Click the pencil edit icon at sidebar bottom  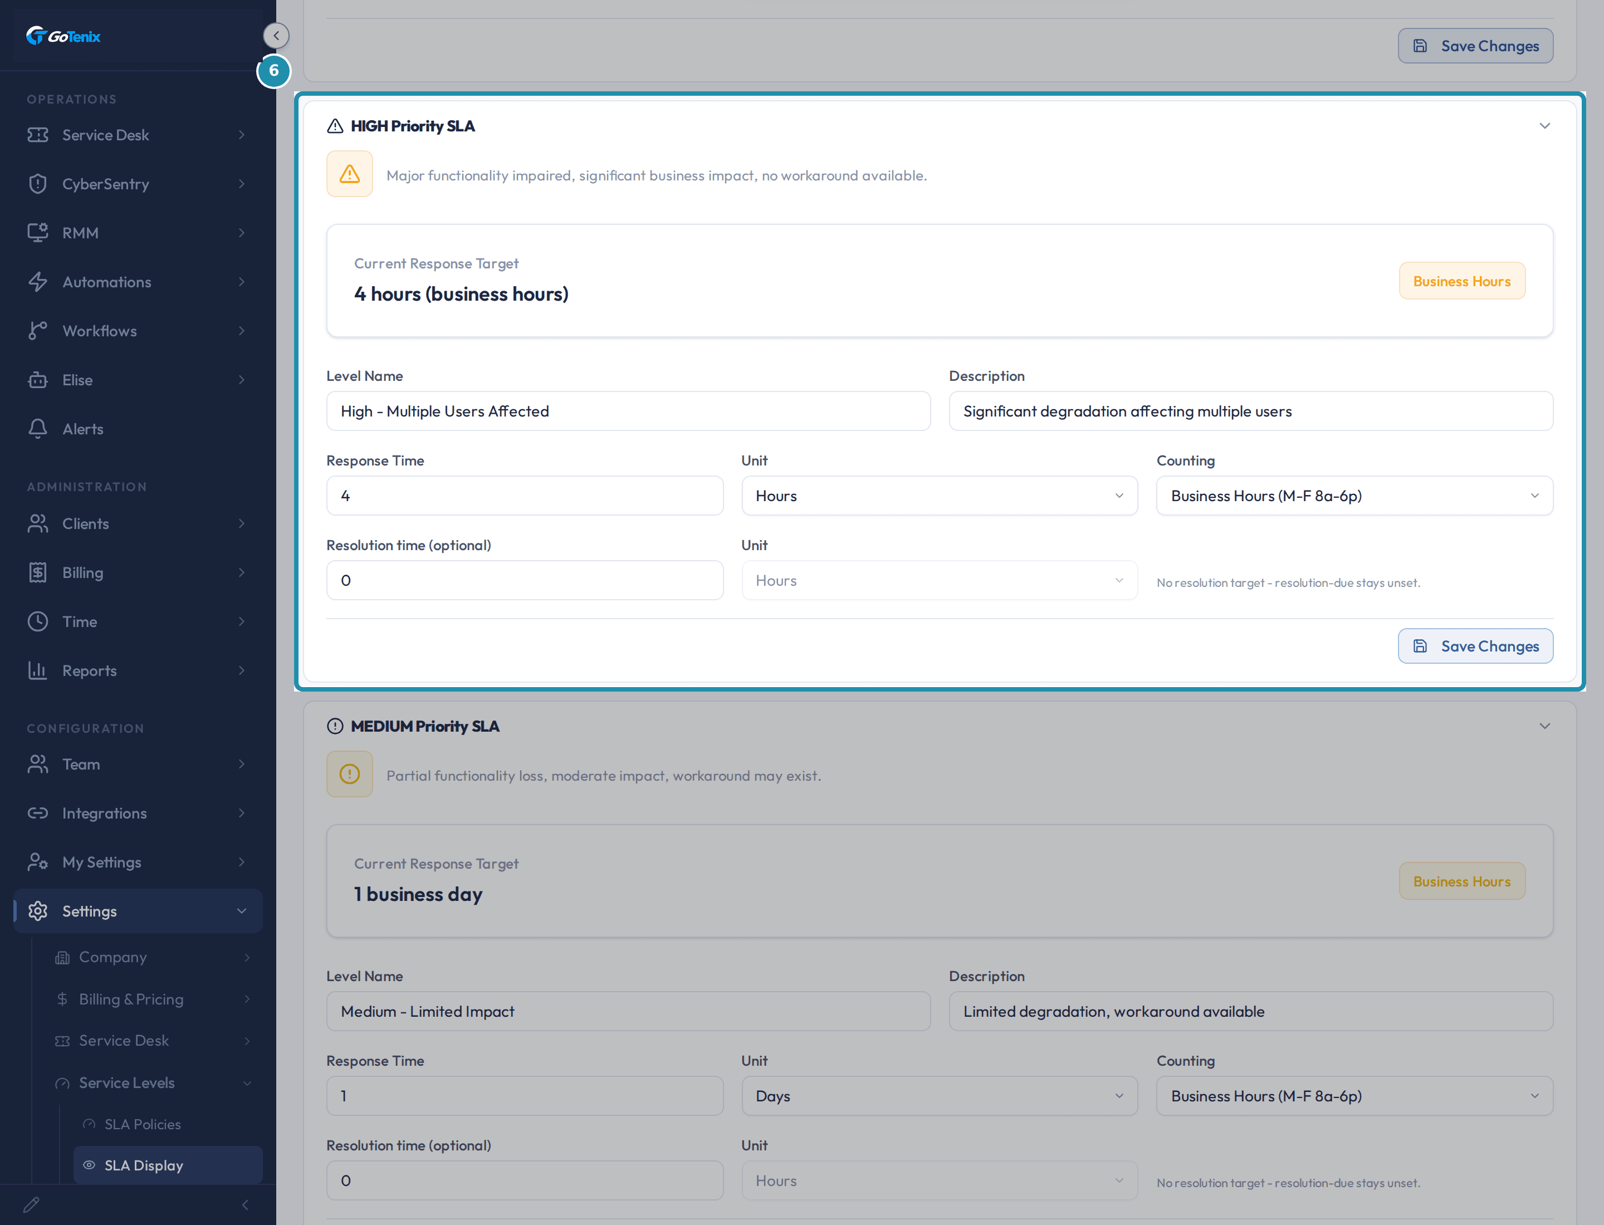tap(31, 1204)
